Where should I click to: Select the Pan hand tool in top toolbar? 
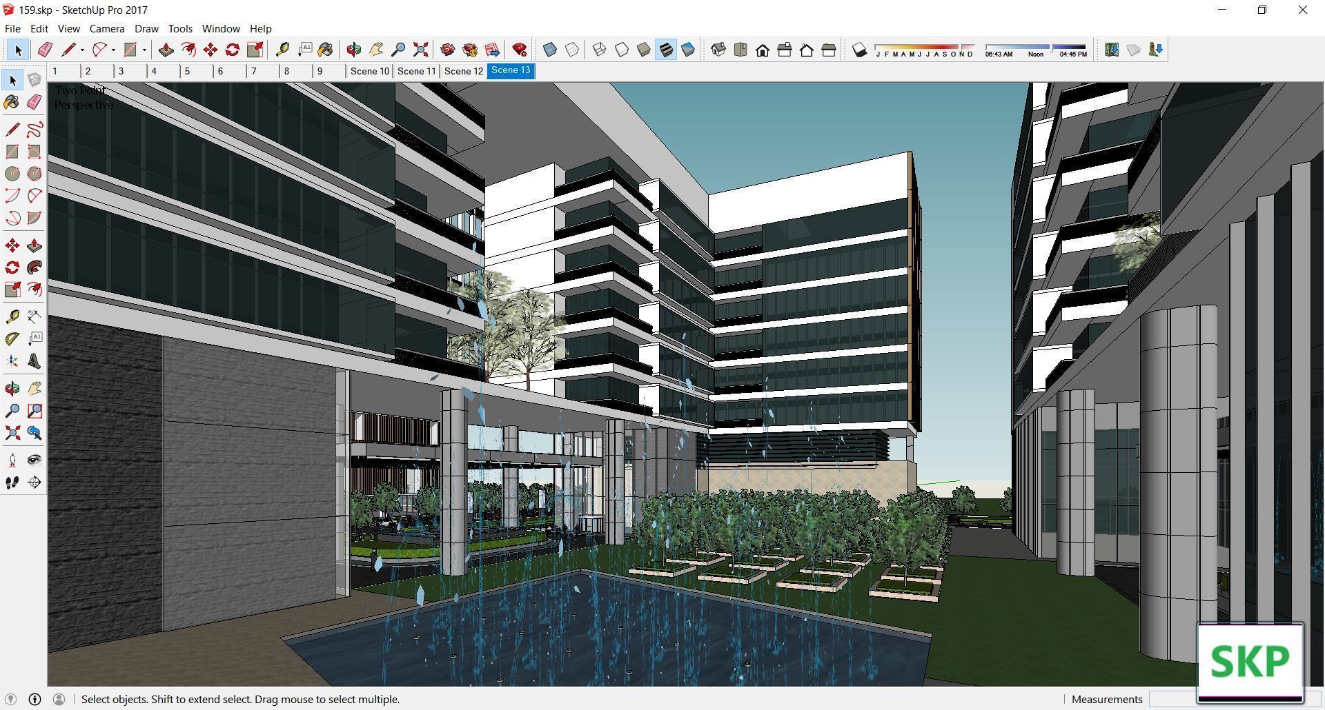[376, 50]
